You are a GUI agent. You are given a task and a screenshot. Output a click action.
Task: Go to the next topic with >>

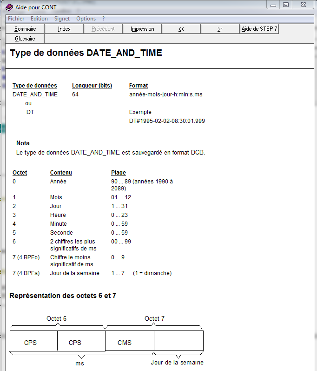point(220,29)
